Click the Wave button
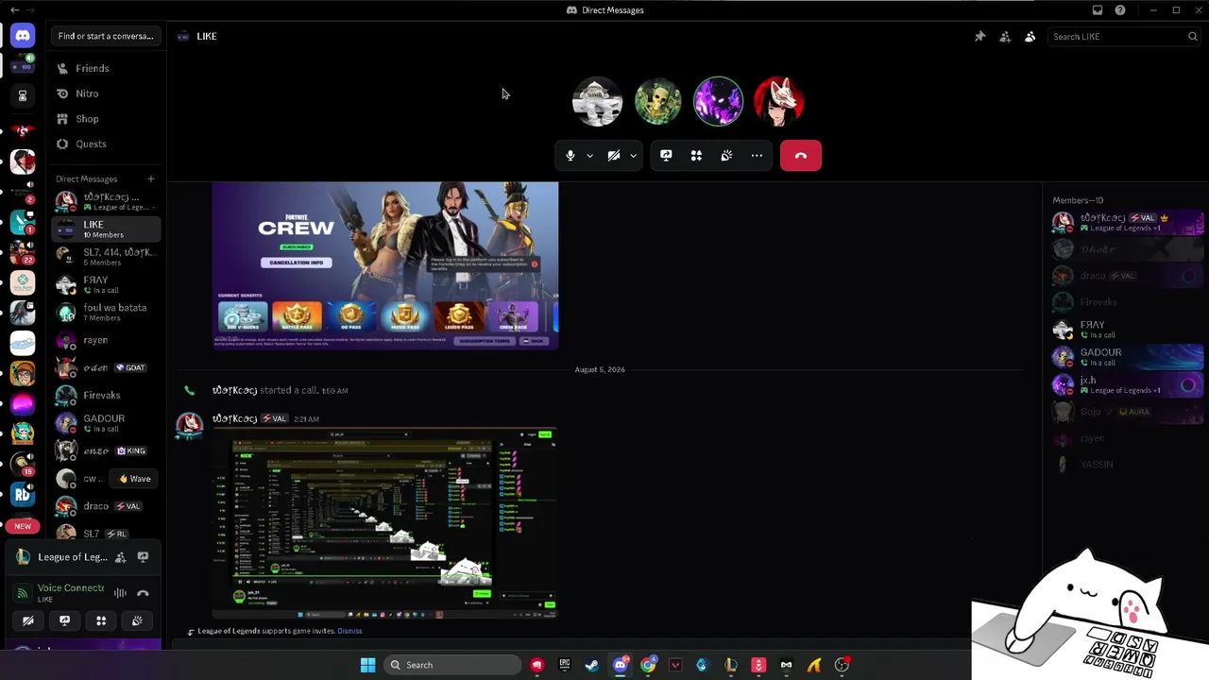 [134, 479]
